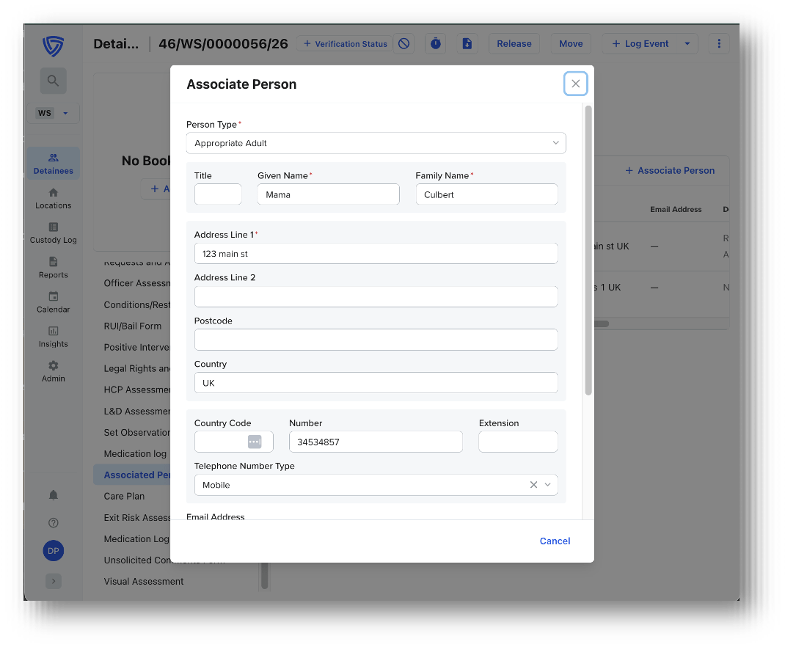Click the Extension field

point(518,442)
